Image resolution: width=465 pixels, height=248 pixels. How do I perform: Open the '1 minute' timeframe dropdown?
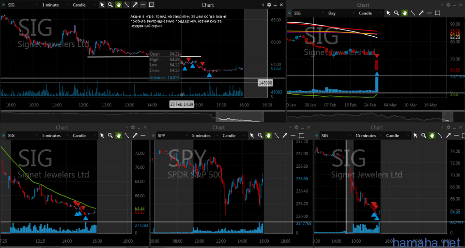55,5
